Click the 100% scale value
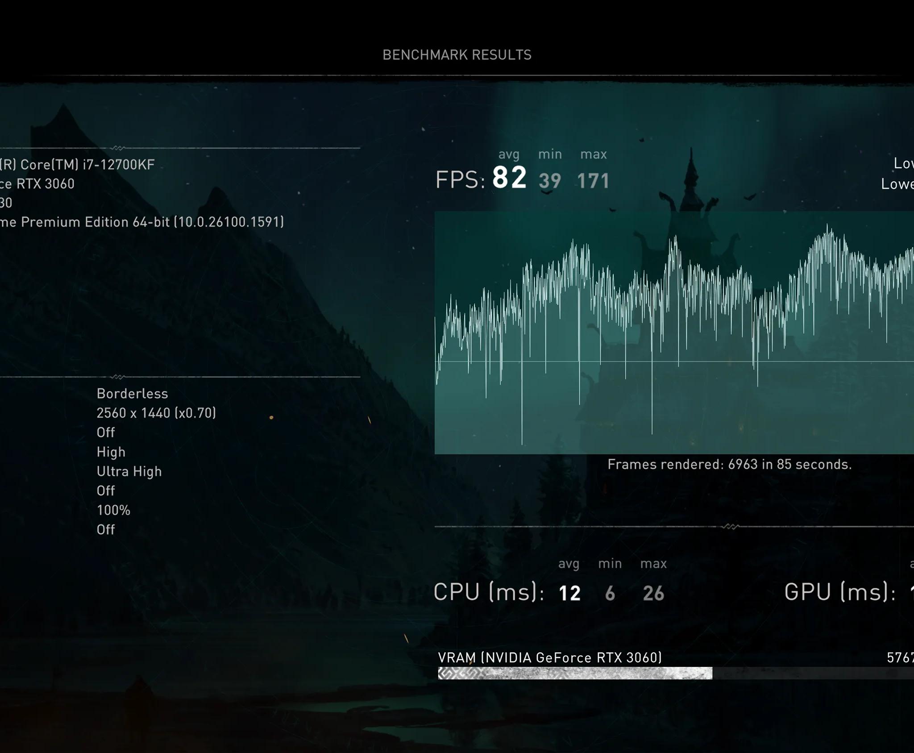This screenshot has height=753, width=914. pos(113,510)
